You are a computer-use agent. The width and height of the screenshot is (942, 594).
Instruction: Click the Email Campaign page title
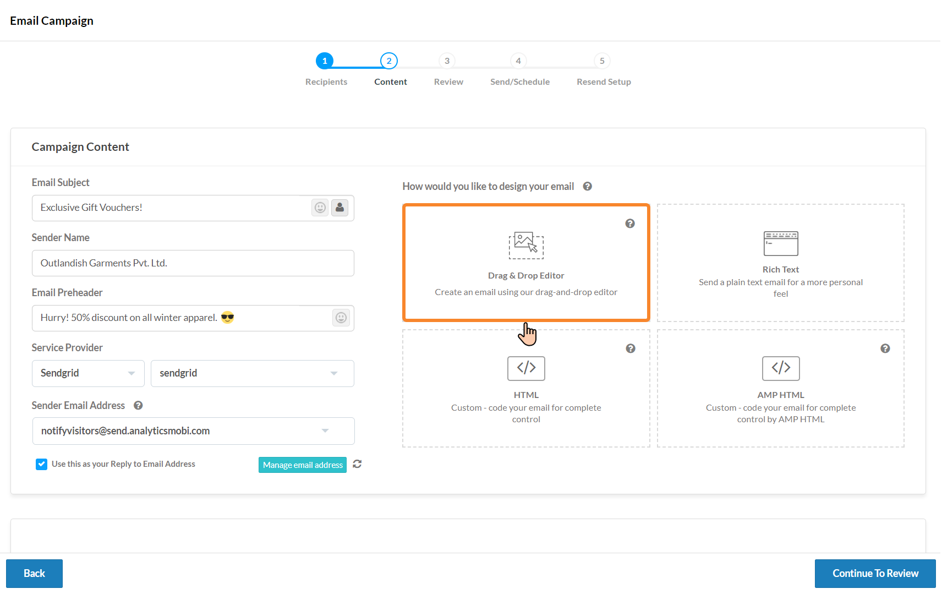[x=52, y=21]
